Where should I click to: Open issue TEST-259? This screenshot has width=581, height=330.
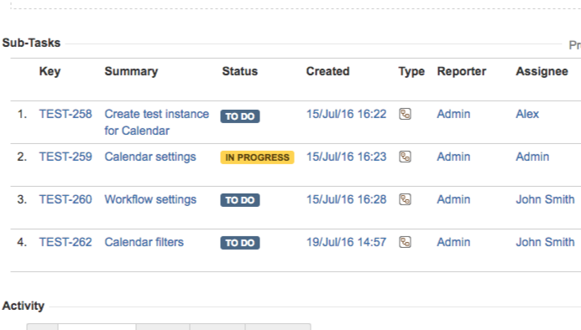(x=65, y=157)
